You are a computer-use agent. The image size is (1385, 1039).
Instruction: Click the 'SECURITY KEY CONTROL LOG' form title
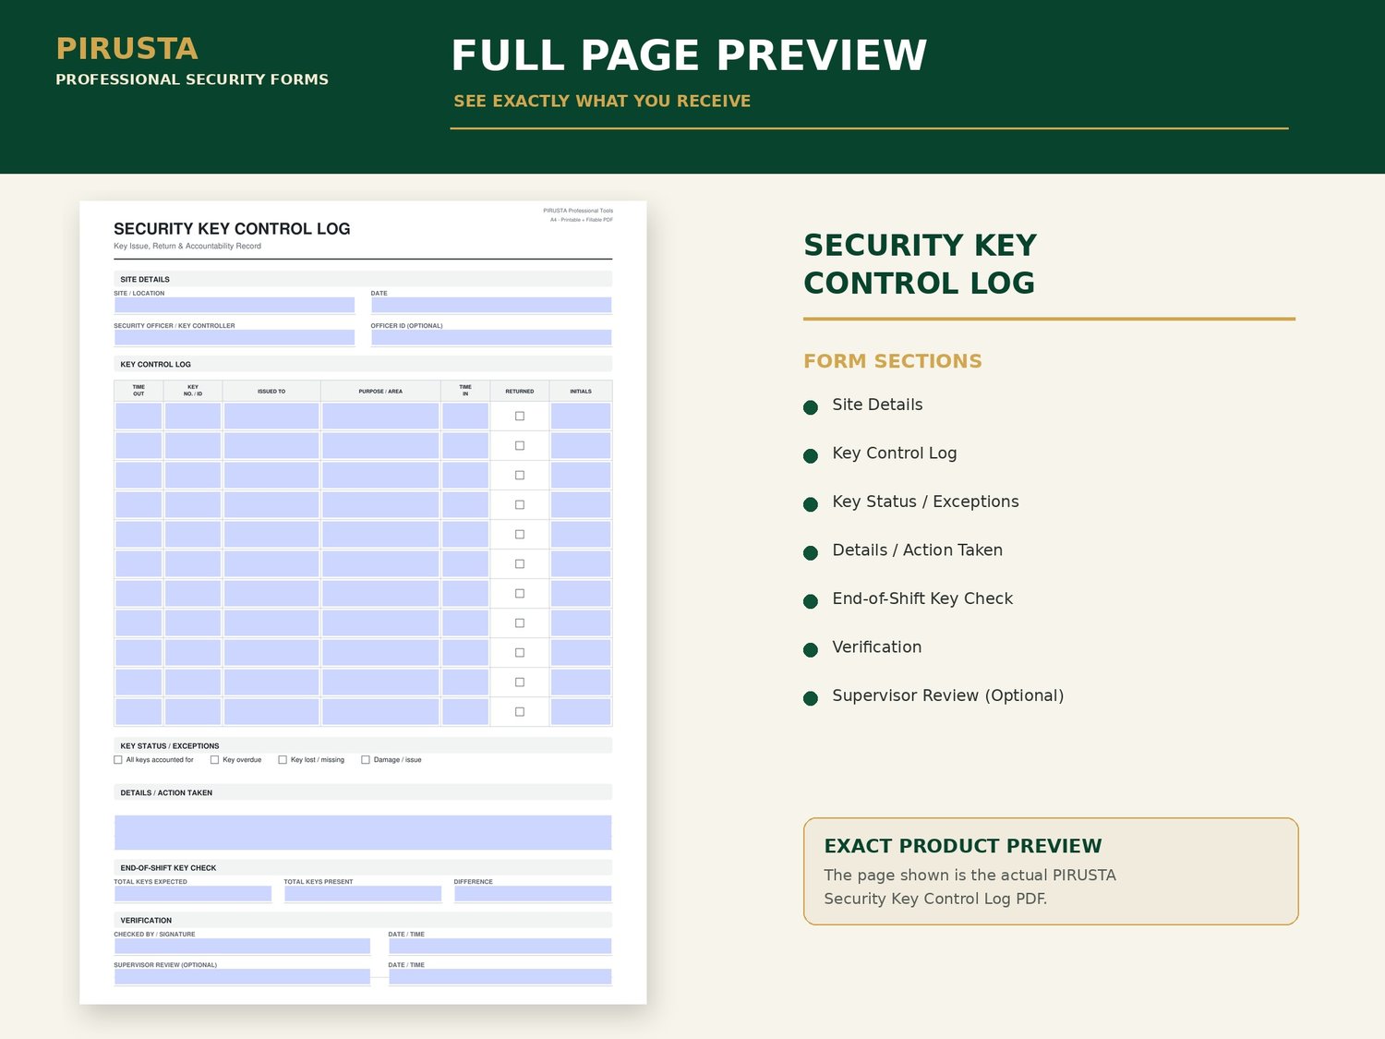point(232,229)
